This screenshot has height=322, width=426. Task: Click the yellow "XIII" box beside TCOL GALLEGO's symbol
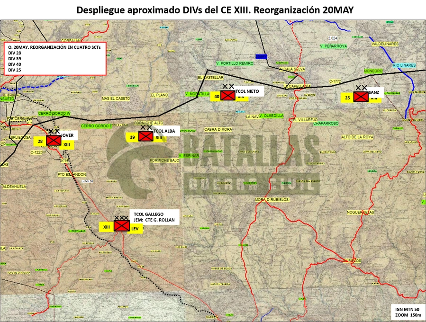(107, 227)
